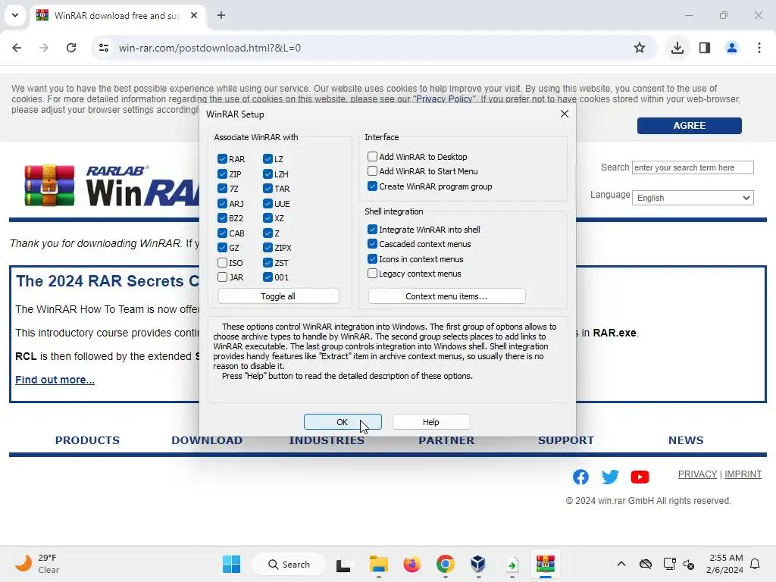Open the SUPPORT menu item
This screenshot has height=582, width=776.
pyautogui.click(x=565, y=440)
